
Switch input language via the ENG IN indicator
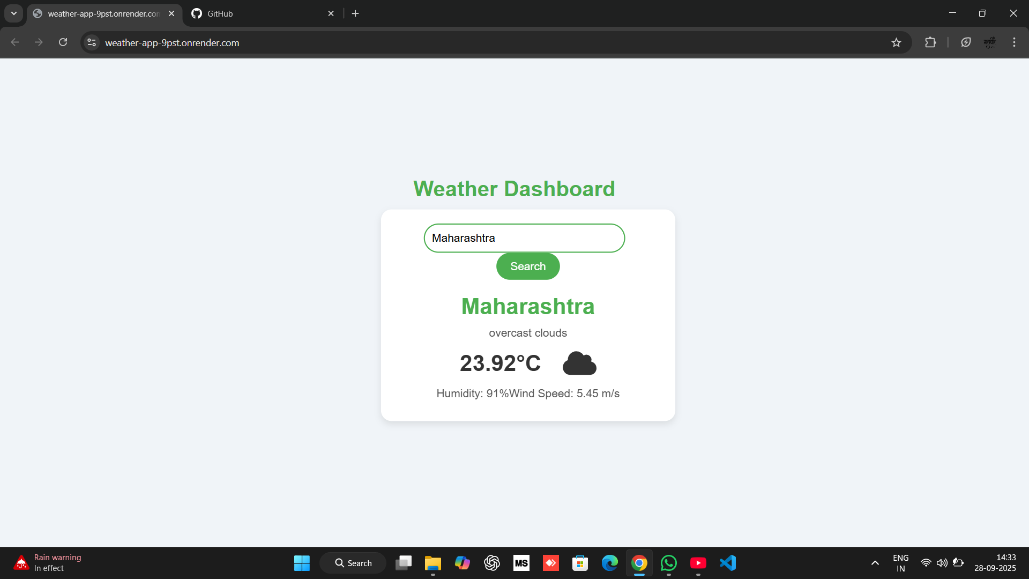click(x=901, y=563)
